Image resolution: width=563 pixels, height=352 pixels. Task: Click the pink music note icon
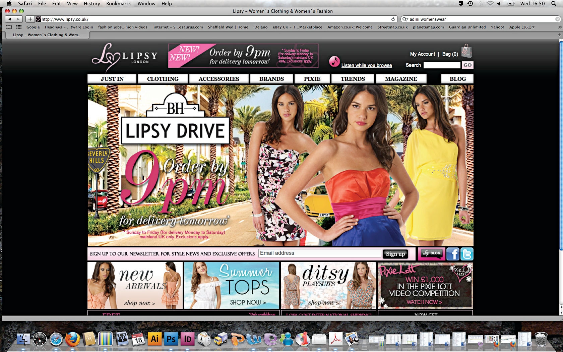(334, 61)
